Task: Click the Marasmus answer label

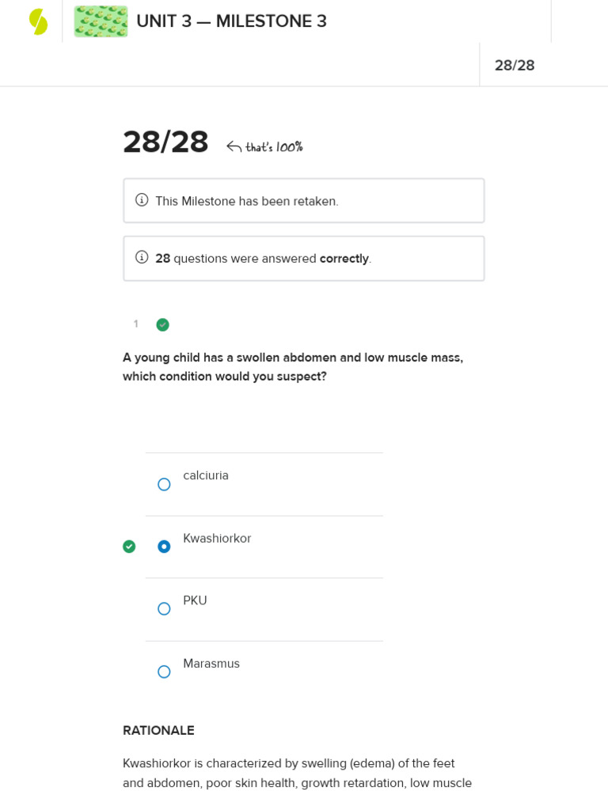Action: [x=211, y=664]
